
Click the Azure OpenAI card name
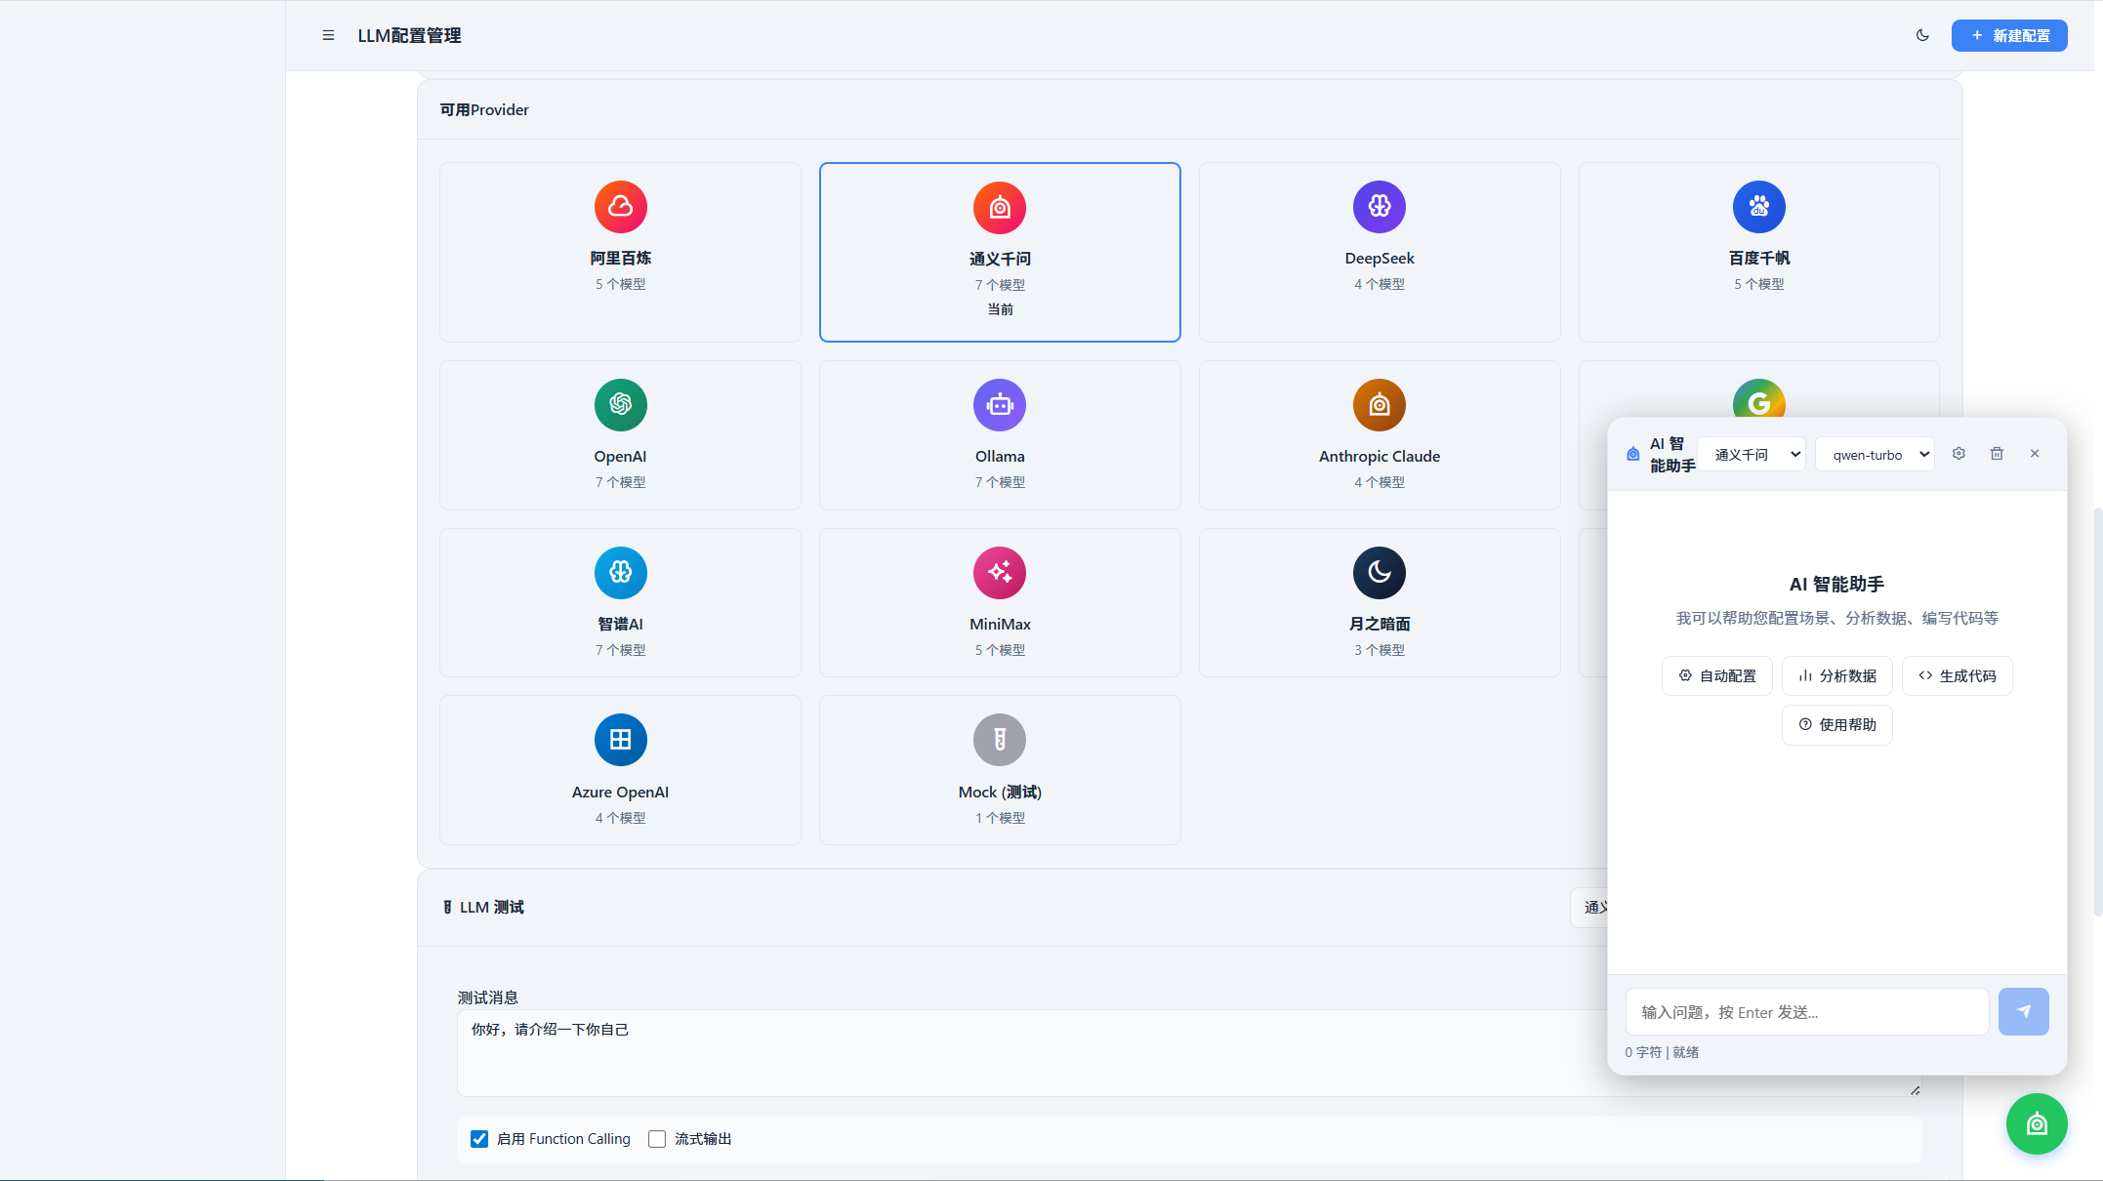(x=621, y=793)
